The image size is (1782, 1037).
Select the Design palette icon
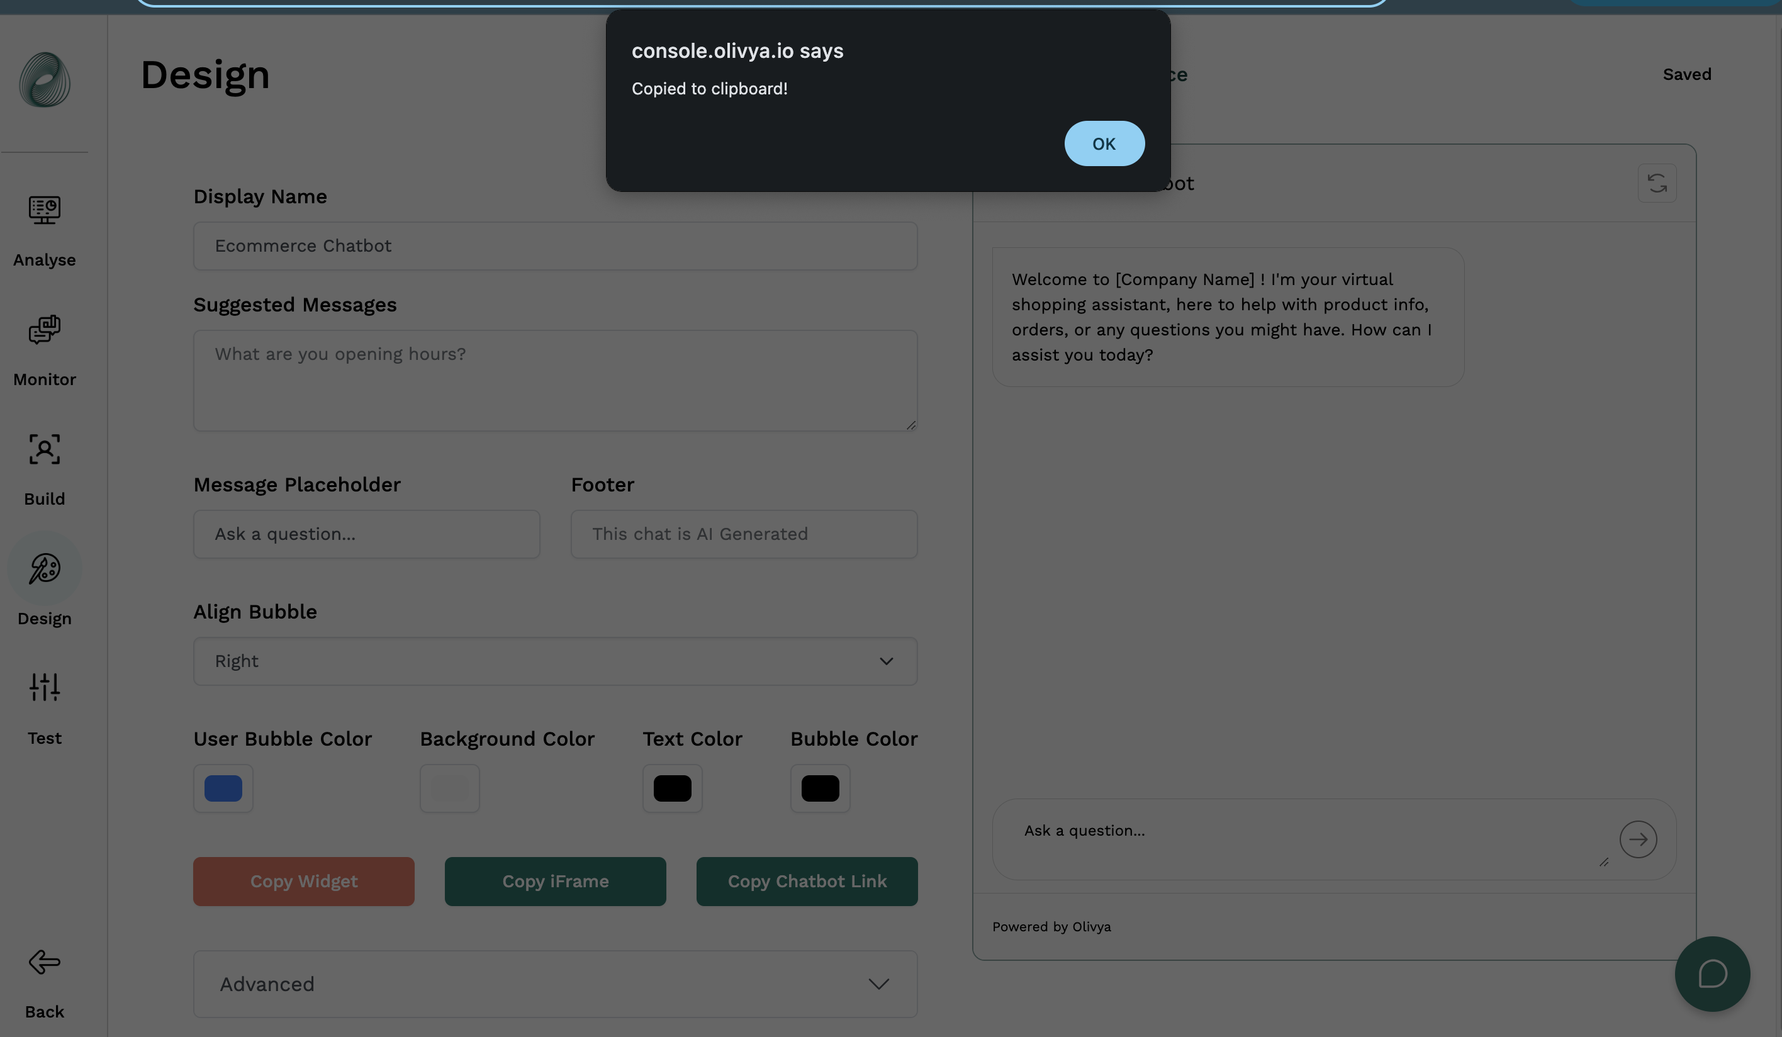(45, 569)
